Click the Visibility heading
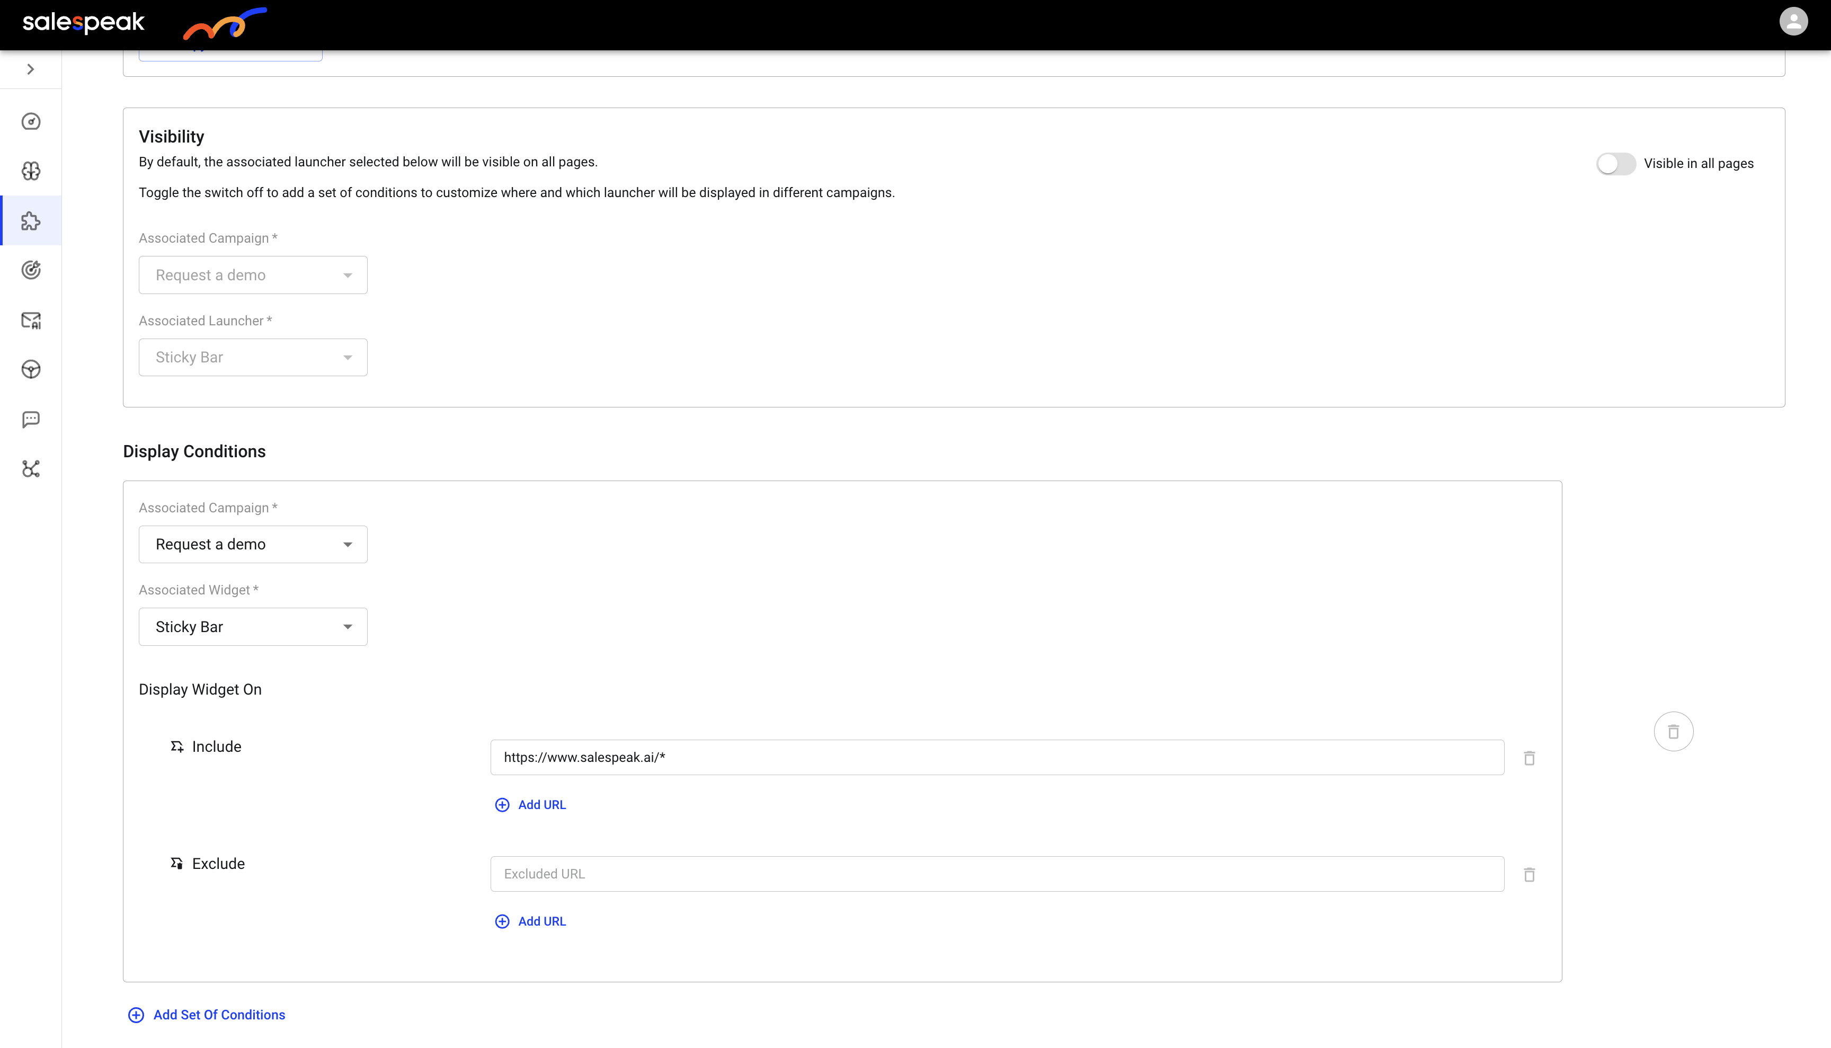Viewport: 1831px width, 1048px height. [171, 137]
